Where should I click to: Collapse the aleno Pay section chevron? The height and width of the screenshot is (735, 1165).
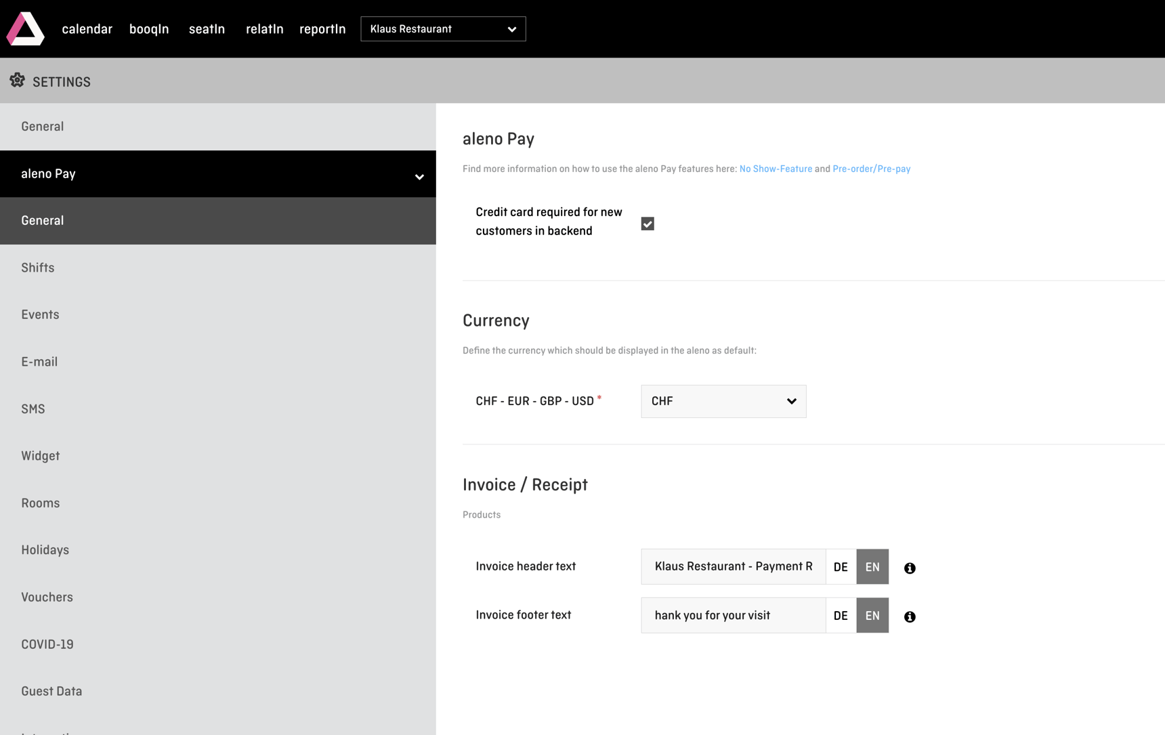coord(419,175)
